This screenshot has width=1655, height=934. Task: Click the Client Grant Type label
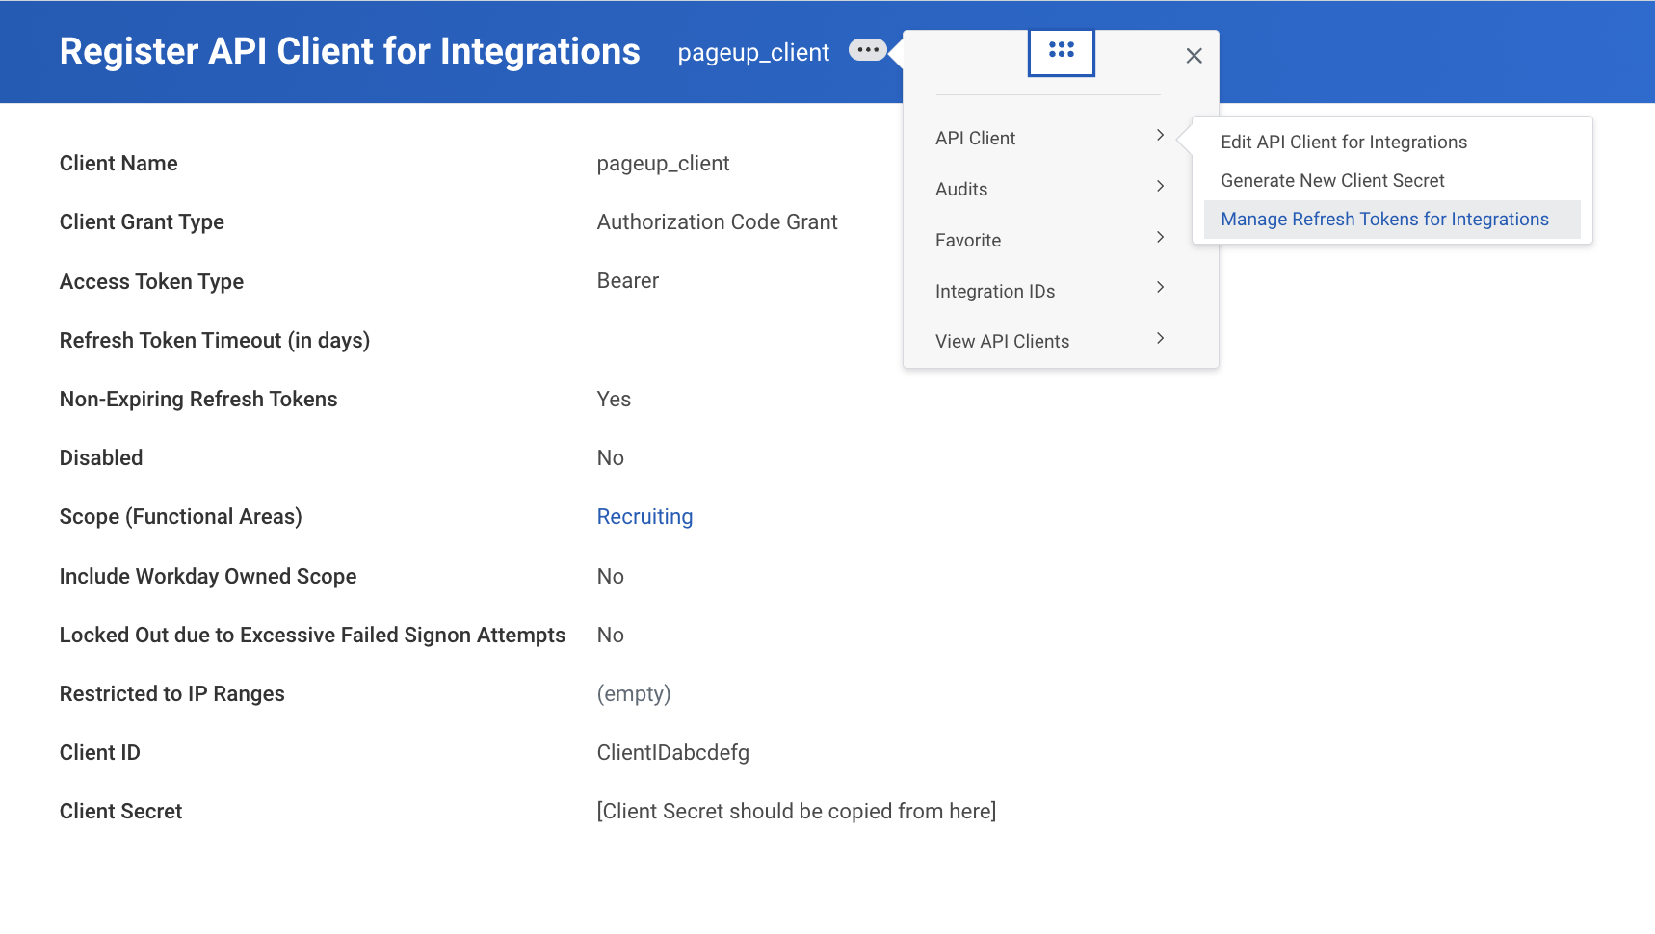click(142, 222)
